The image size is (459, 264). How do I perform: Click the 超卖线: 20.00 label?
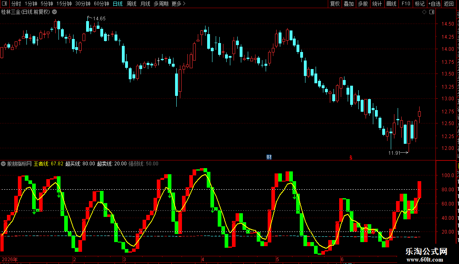(112, 164)
